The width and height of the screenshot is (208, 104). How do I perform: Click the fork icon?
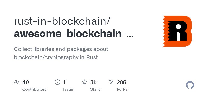tap(112, 82)
